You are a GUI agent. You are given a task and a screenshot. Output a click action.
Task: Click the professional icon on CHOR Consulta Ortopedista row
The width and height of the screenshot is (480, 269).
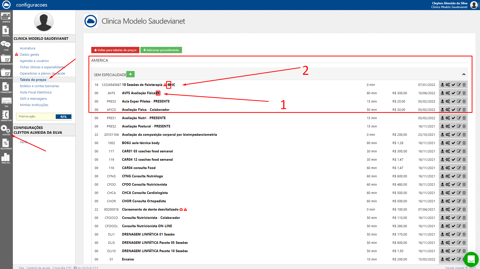tap(442, 201)
